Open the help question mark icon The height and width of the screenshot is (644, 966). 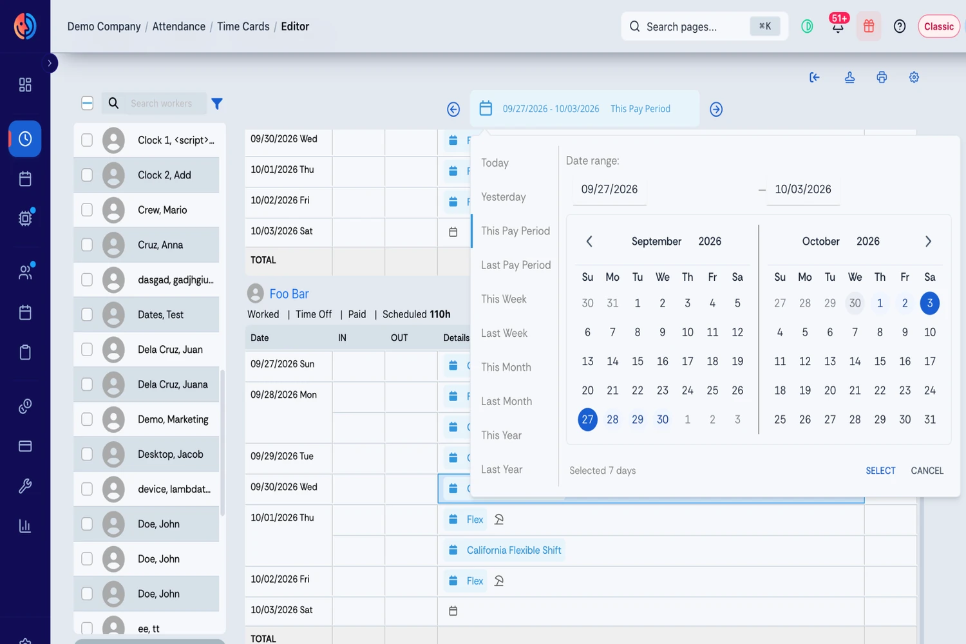[900, 26]
